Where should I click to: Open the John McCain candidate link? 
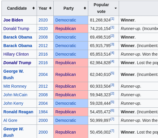click(x=15, y=95)
